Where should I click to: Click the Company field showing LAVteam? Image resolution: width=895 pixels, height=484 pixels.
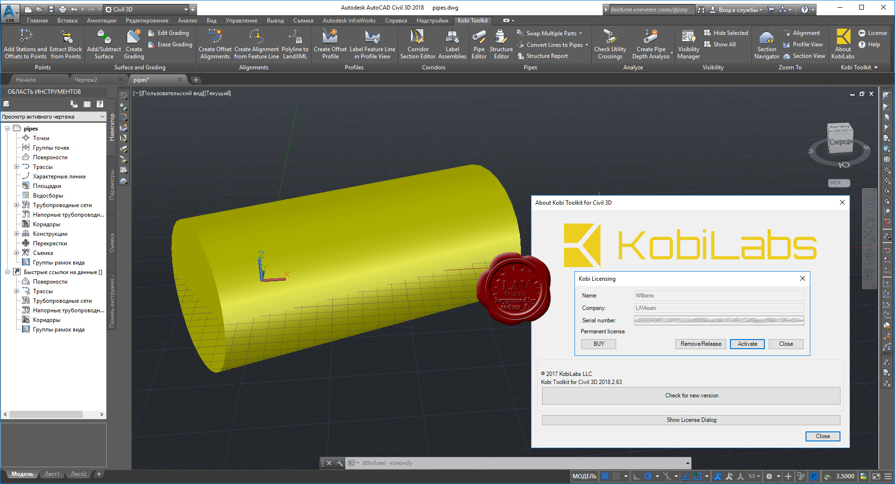click(x=719, y=308)
